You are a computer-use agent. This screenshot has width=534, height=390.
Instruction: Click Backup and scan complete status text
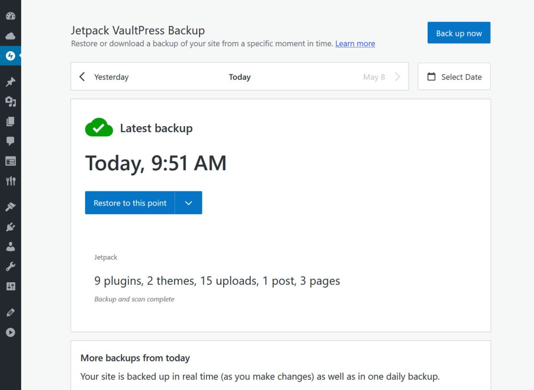(134, 299)
